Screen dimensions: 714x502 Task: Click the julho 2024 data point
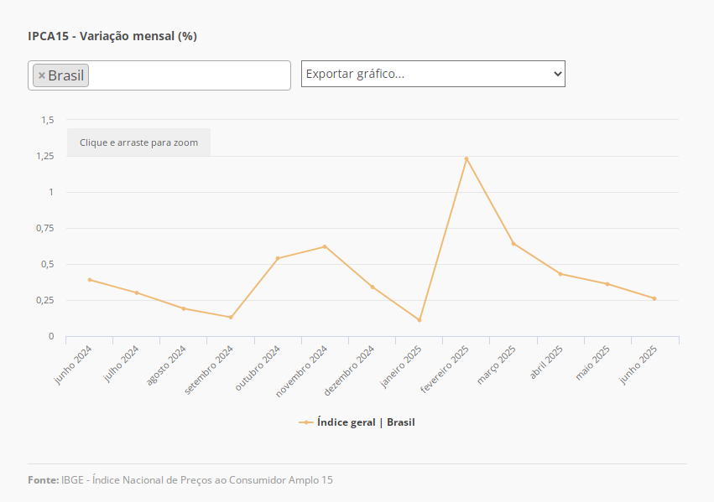click(x=137, y=292)
